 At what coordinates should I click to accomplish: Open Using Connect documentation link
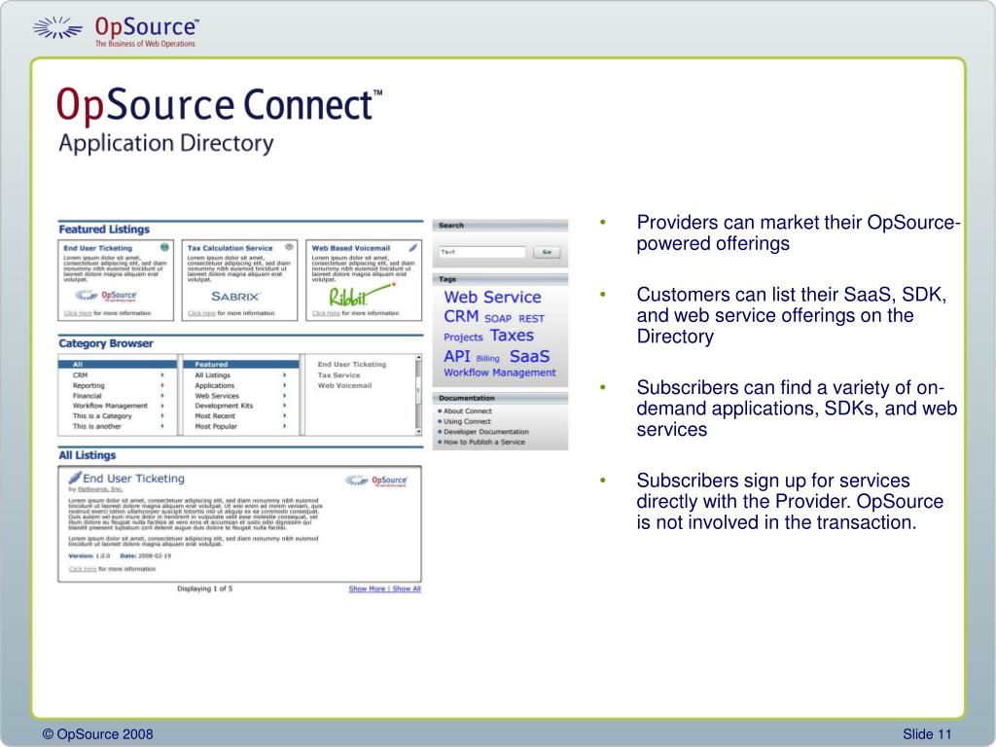(467, 421)
